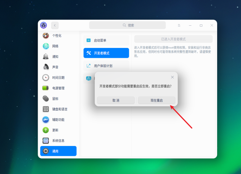
Task: Close the Control Center window
Action: (212, 25)
